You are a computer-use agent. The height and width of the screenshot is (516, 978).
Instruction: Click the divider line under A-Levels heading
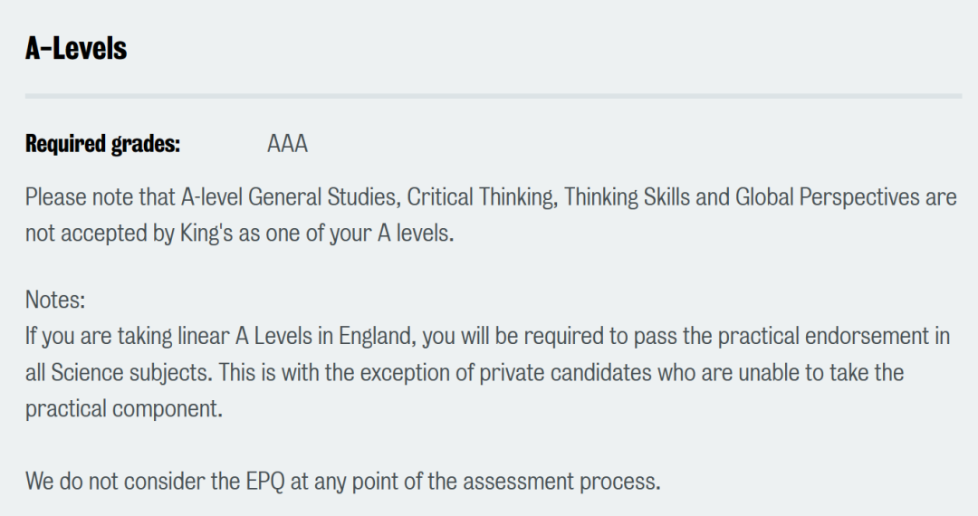494,96
